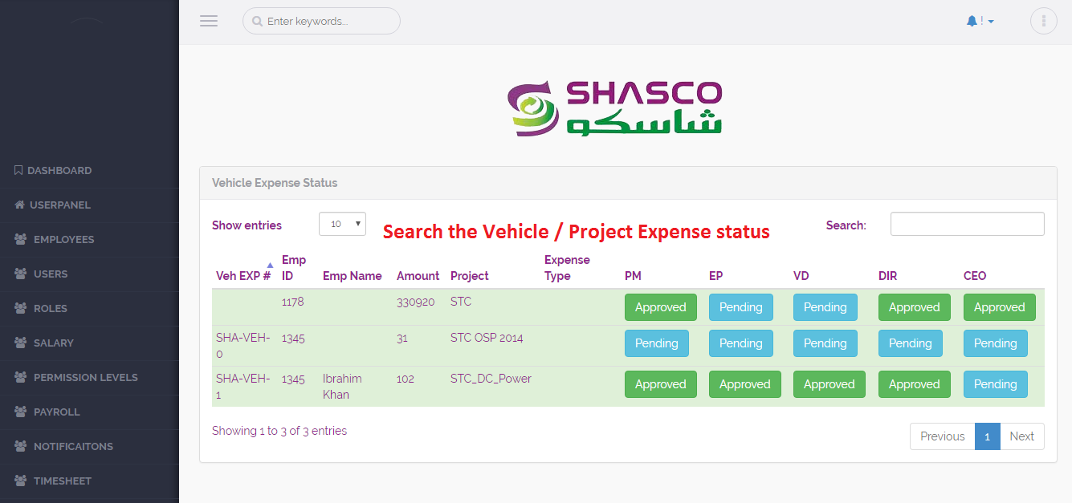
Task: Focus the table Search input field
Action: pyautogui.click(x=967, y=225)
